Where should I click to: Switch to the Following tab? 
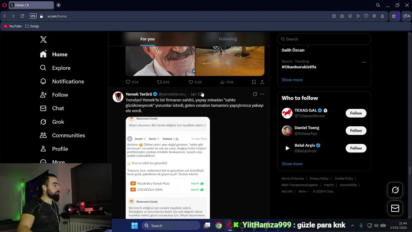click(x=228, y=39)
